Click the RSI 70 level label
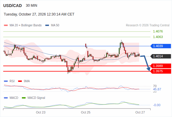 (155, 86)
